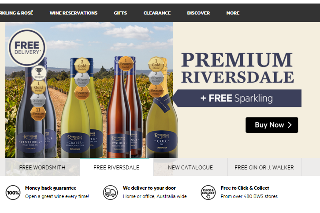320x213 pixels.
Task: Click the + FREE Sparkling banner
Action: (x=237, y=98)
